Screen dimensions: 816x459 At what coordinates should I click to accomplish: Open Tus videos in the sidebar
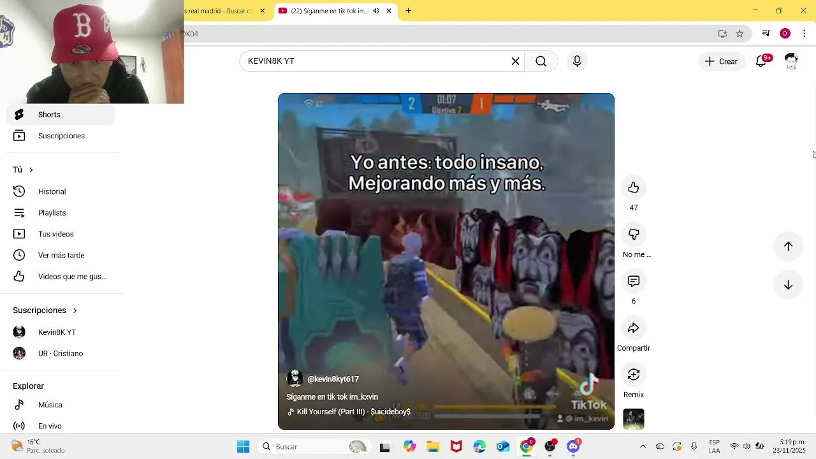[x=61, y=234]
